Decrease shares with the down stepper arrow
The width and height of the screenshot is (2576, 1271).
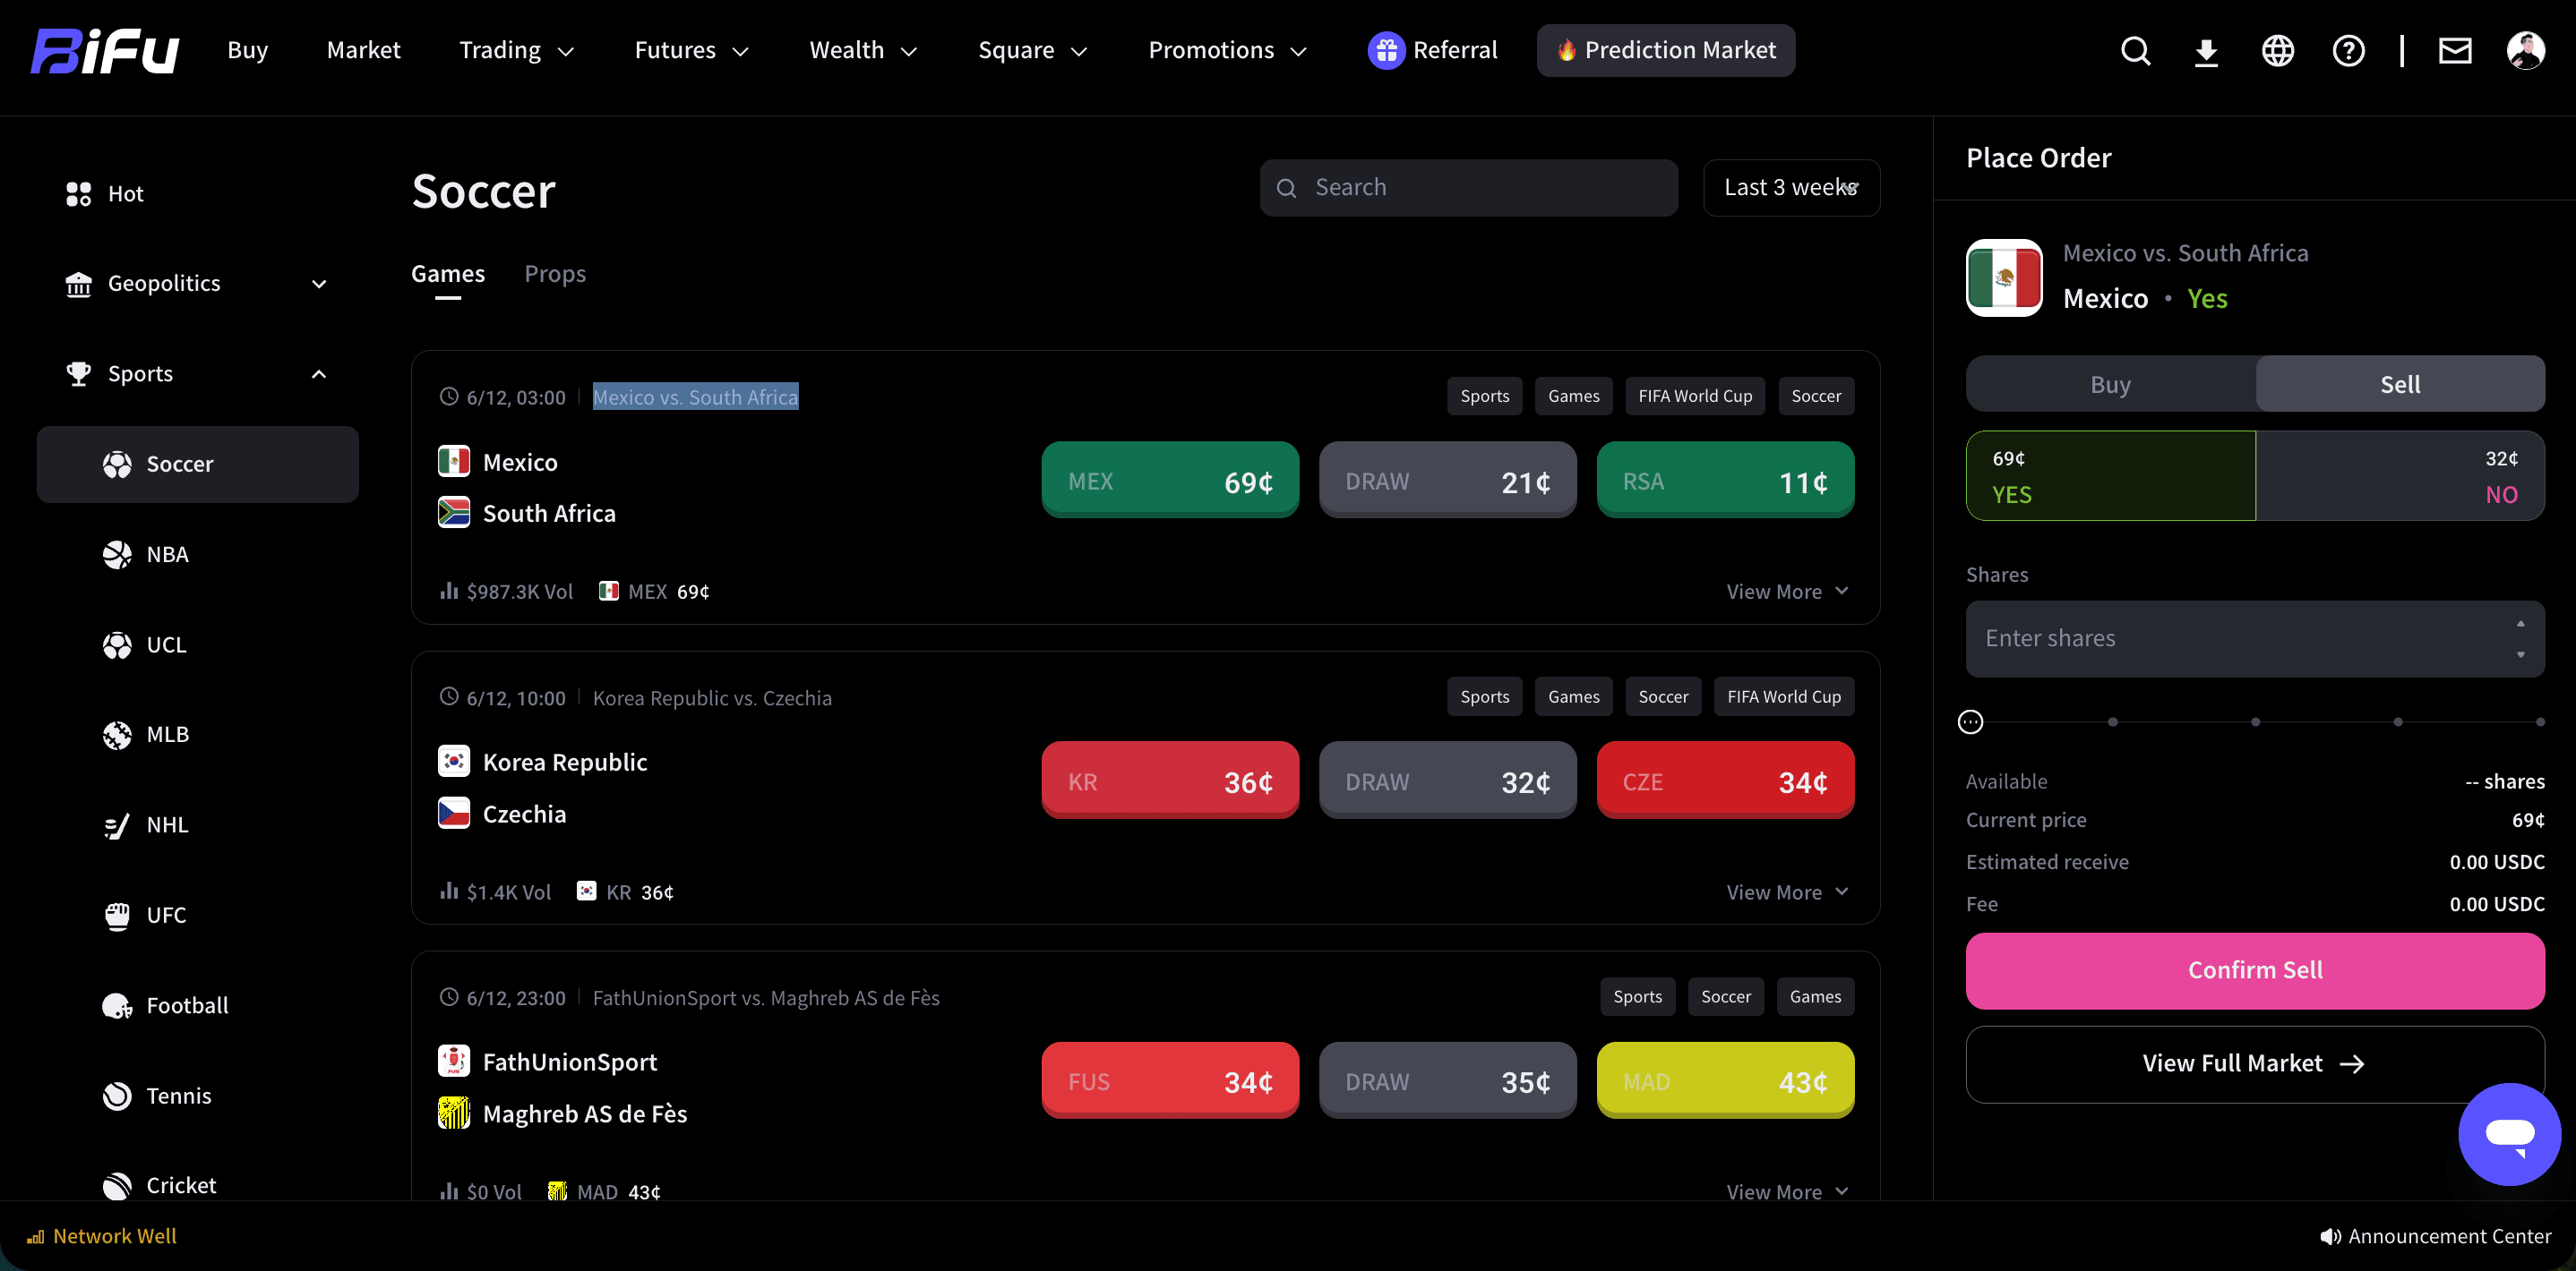tap(2520, 654)
